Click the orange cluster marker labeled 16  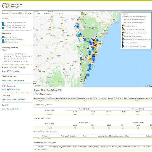96,53
